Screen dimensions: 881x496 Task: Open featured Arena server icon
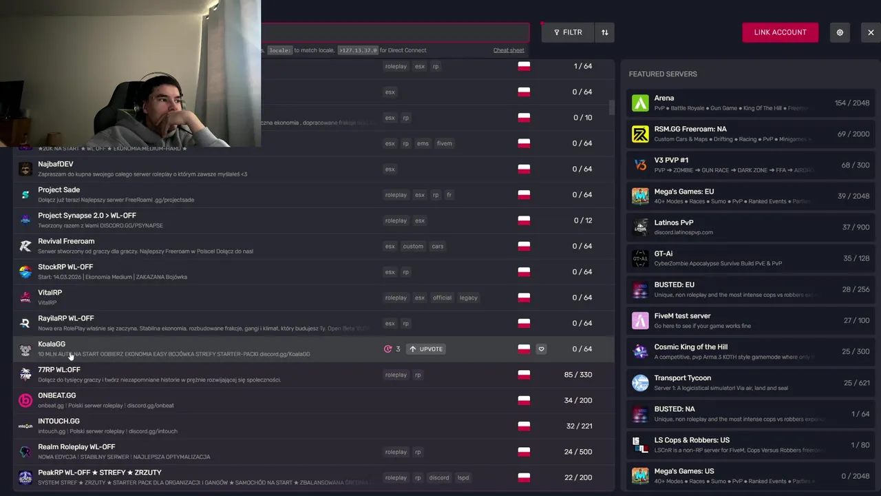(x=640, y=103)
